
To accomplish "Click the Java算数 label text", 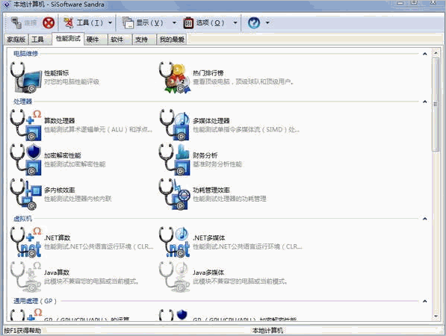I will pyautogui.click(x=57, y=273).
